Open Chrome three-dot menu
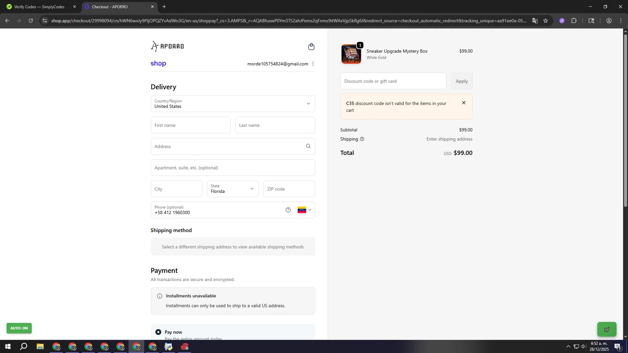Viewport: 628px width, 353px height. click(x=621, y=20)
